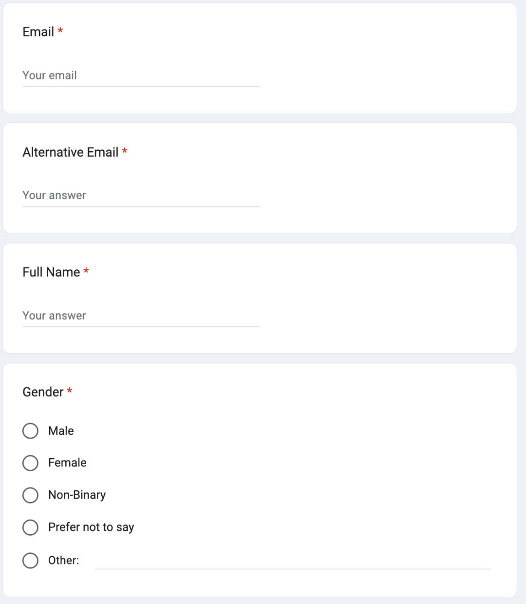
Task: Click the "Female" option label text
Action: (x=67, y=463)
